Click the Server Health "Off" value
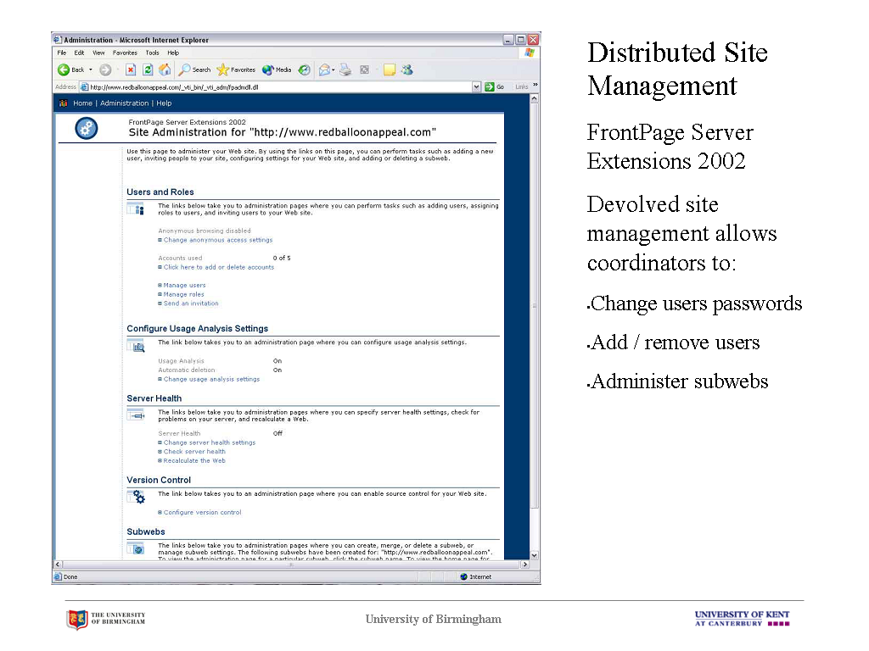Viewport: 869px width, 651px height. pyautogui.click(x=278, y=433)
